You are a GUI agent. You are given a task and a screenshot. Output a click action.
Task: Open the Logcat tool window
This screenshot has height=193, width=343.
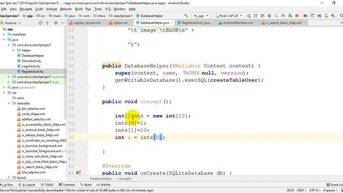27,184
